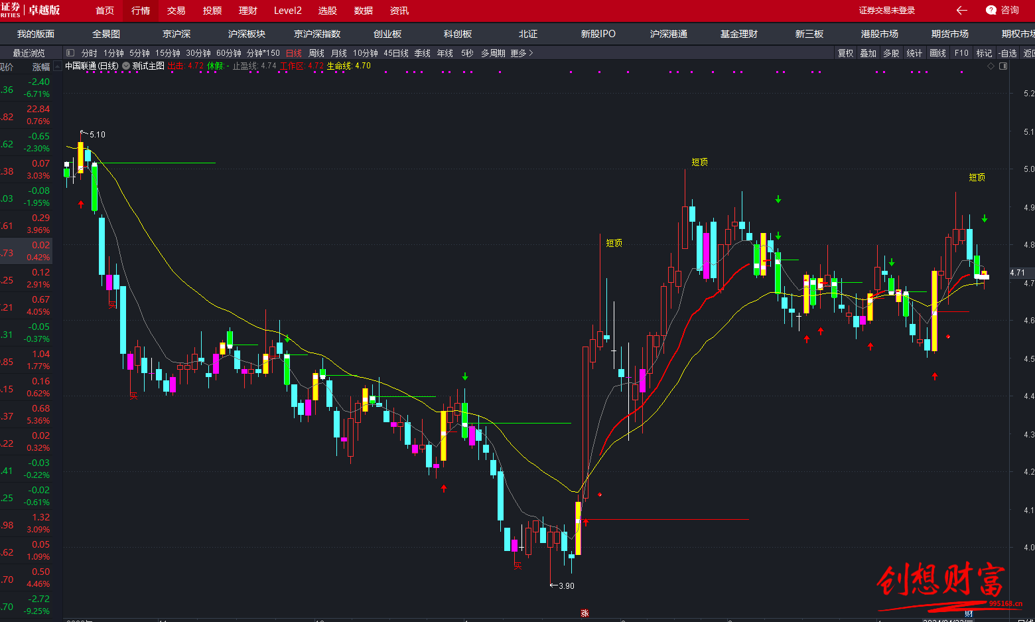
Task: Open the 新股IPO tab
Action: [598, 34]
